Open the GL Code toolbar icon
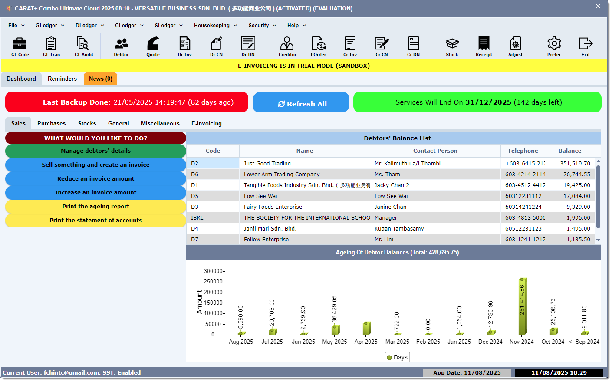The height and width of the screenshot is (382, 612). pyautogui.click(x=20, y=46)
